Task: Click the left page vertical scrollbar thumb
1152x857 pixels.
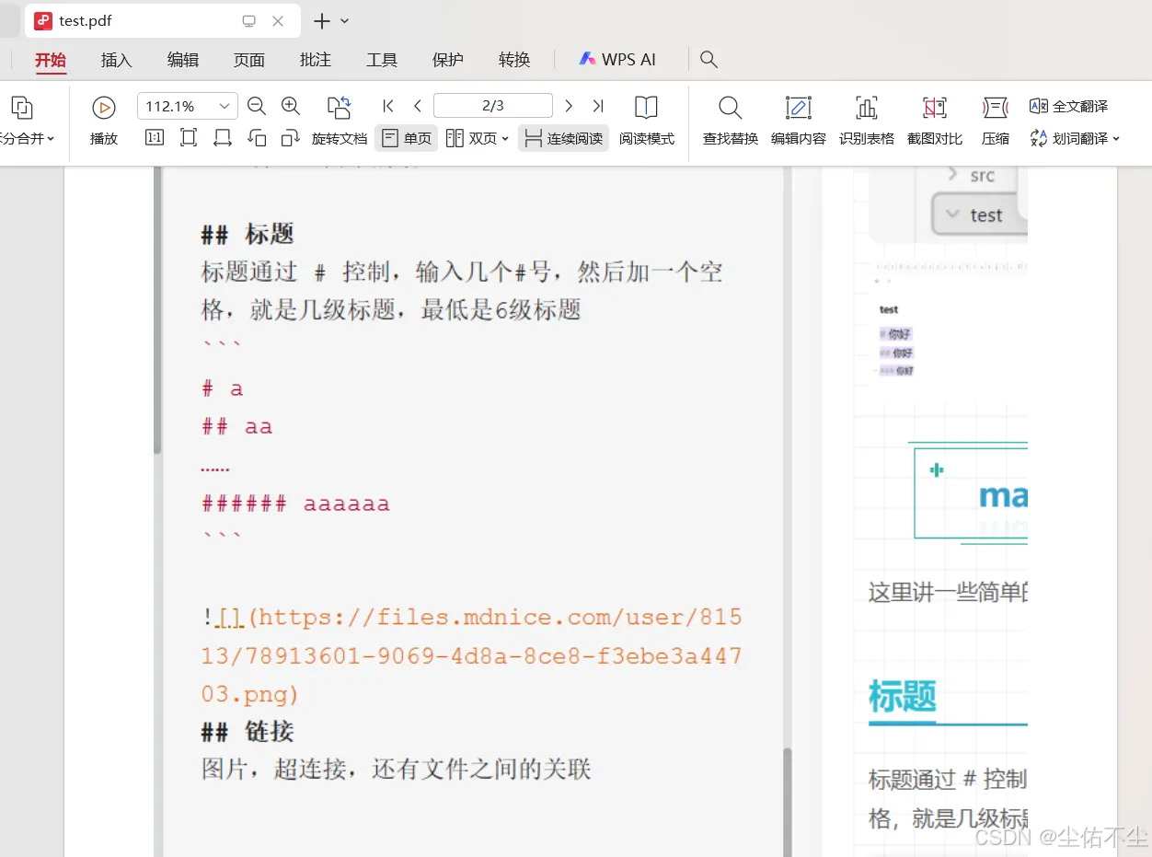Action: [x=157, y=310]
